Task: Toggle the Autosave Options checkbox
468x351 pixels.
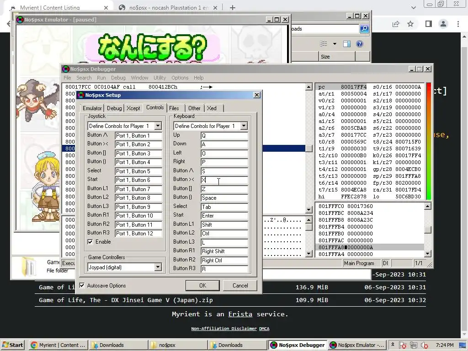Action: (82, 286)
